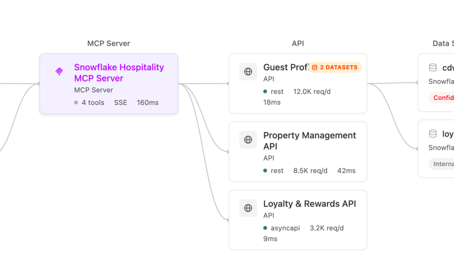This screenshot has width=454, height=261.
Task: Click the SSE transport label
Action: (x=120, y=103)
